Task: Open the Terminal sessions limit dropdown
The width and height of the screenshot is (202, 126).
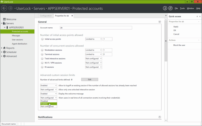Action: click(x=94, y=54)
